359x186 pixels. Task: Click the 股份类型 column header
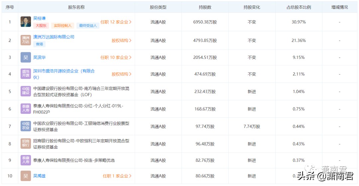[x=158, y=7]
